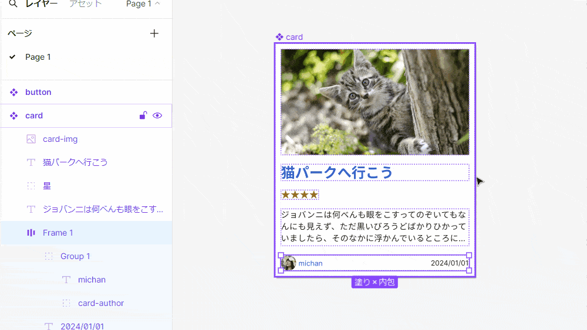Click the auto layout icon beside Frame 1
587x330 pixels.
click(31, 233)
